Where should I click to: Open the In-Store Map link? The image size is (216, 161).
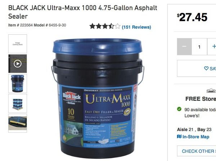(x=196, y=137)
